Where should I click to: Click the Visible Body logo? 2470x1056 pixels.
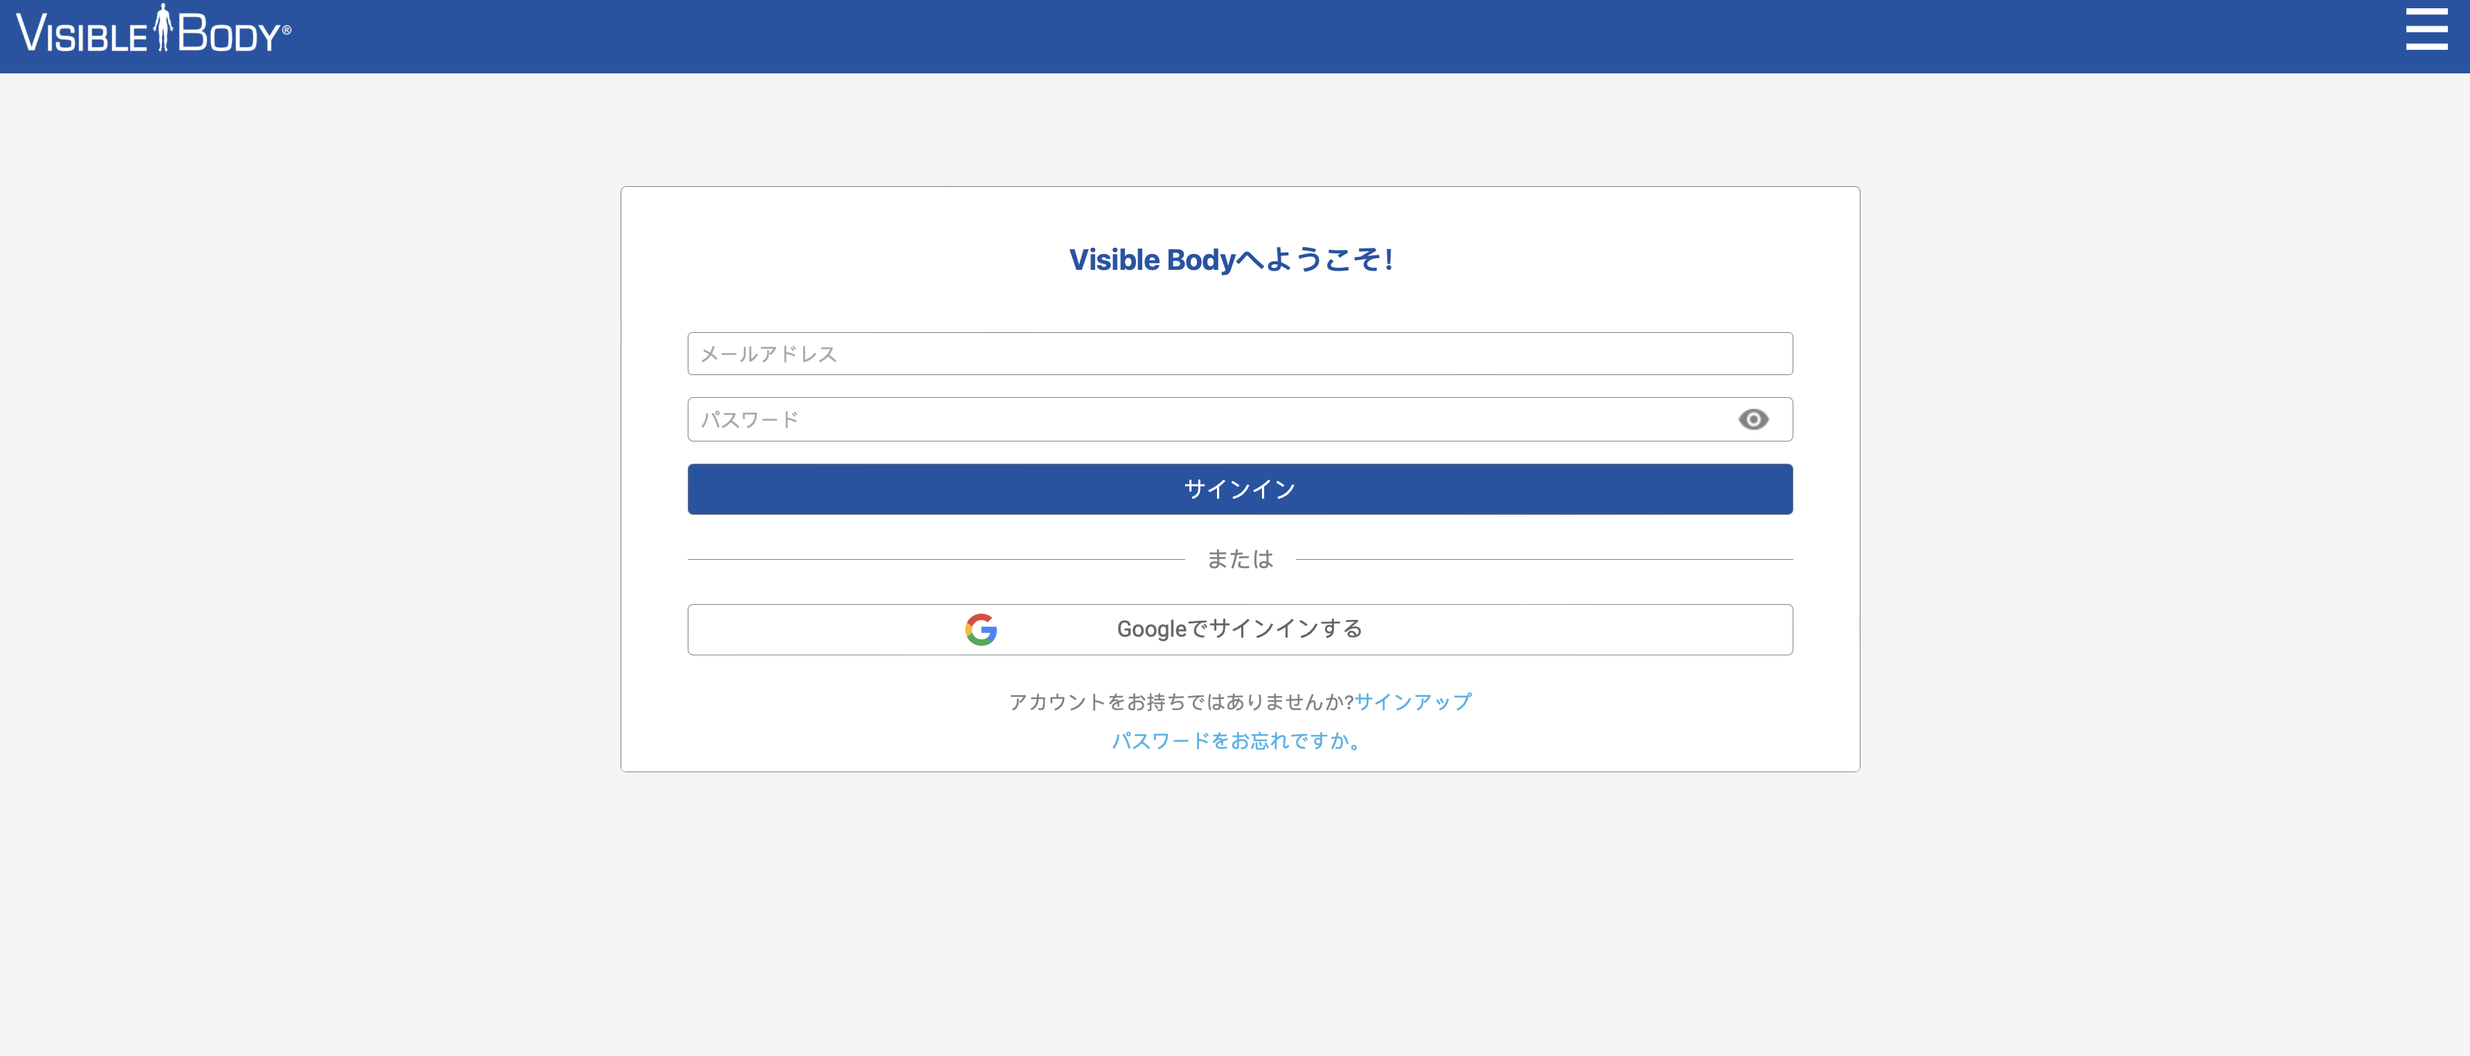pyautogui.click(x=154, y=29)
